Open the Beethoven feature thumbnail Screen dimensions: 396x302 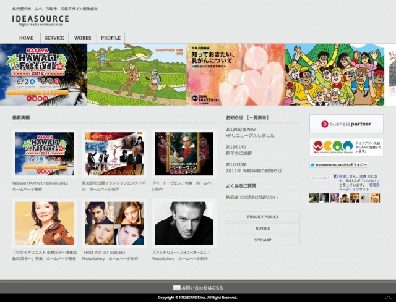point(183,154)
